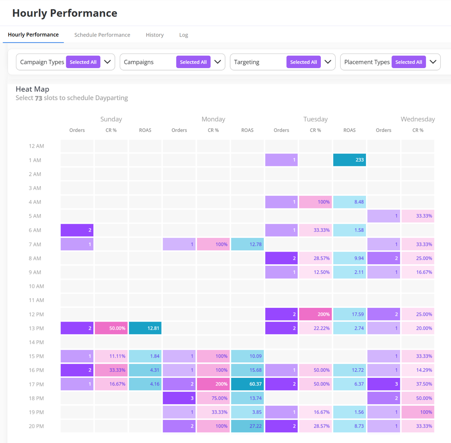Go to the Log tab

pos(183,35)
